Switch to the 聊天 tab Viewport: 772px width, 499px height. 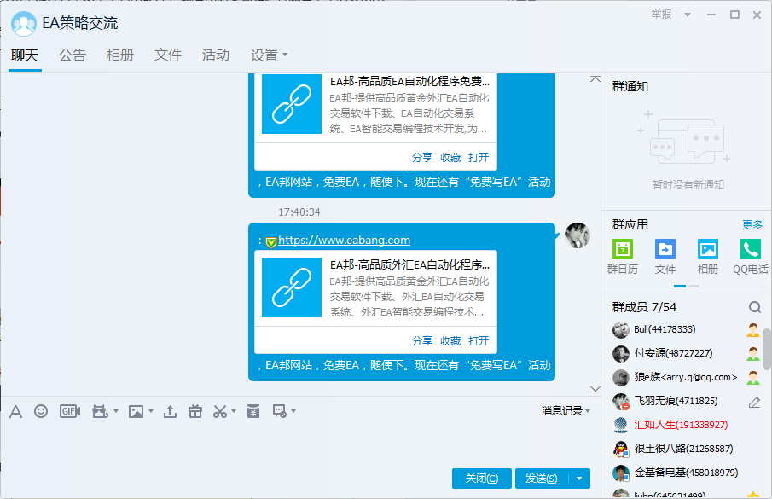(25, 55)
